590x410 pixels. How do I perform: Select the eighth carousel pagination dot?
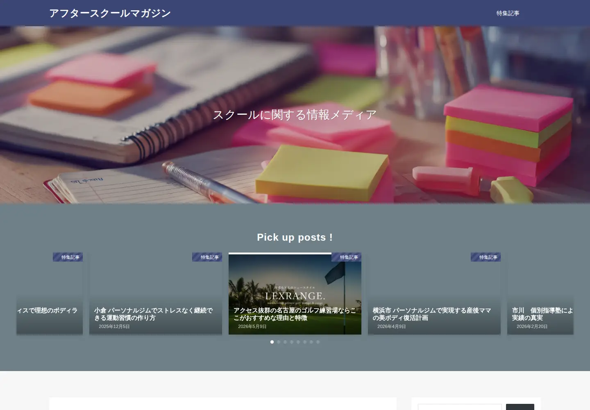(318, 342)
